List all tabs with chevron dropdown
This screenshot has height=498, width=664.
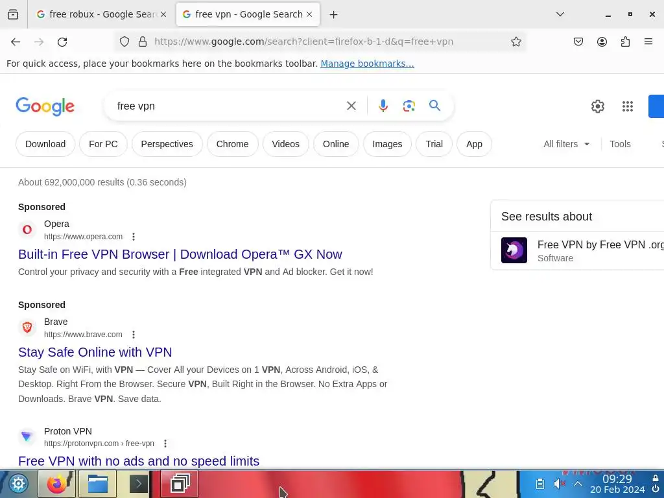(560, 14)
